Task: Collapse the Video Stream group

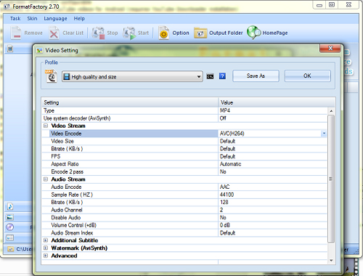Action: coord(46,126)
